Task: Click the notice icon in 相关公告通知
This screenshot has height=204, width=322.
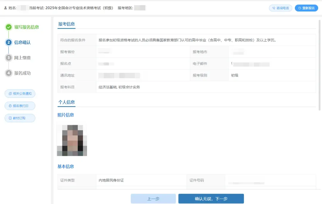Action: pos(10,94)
